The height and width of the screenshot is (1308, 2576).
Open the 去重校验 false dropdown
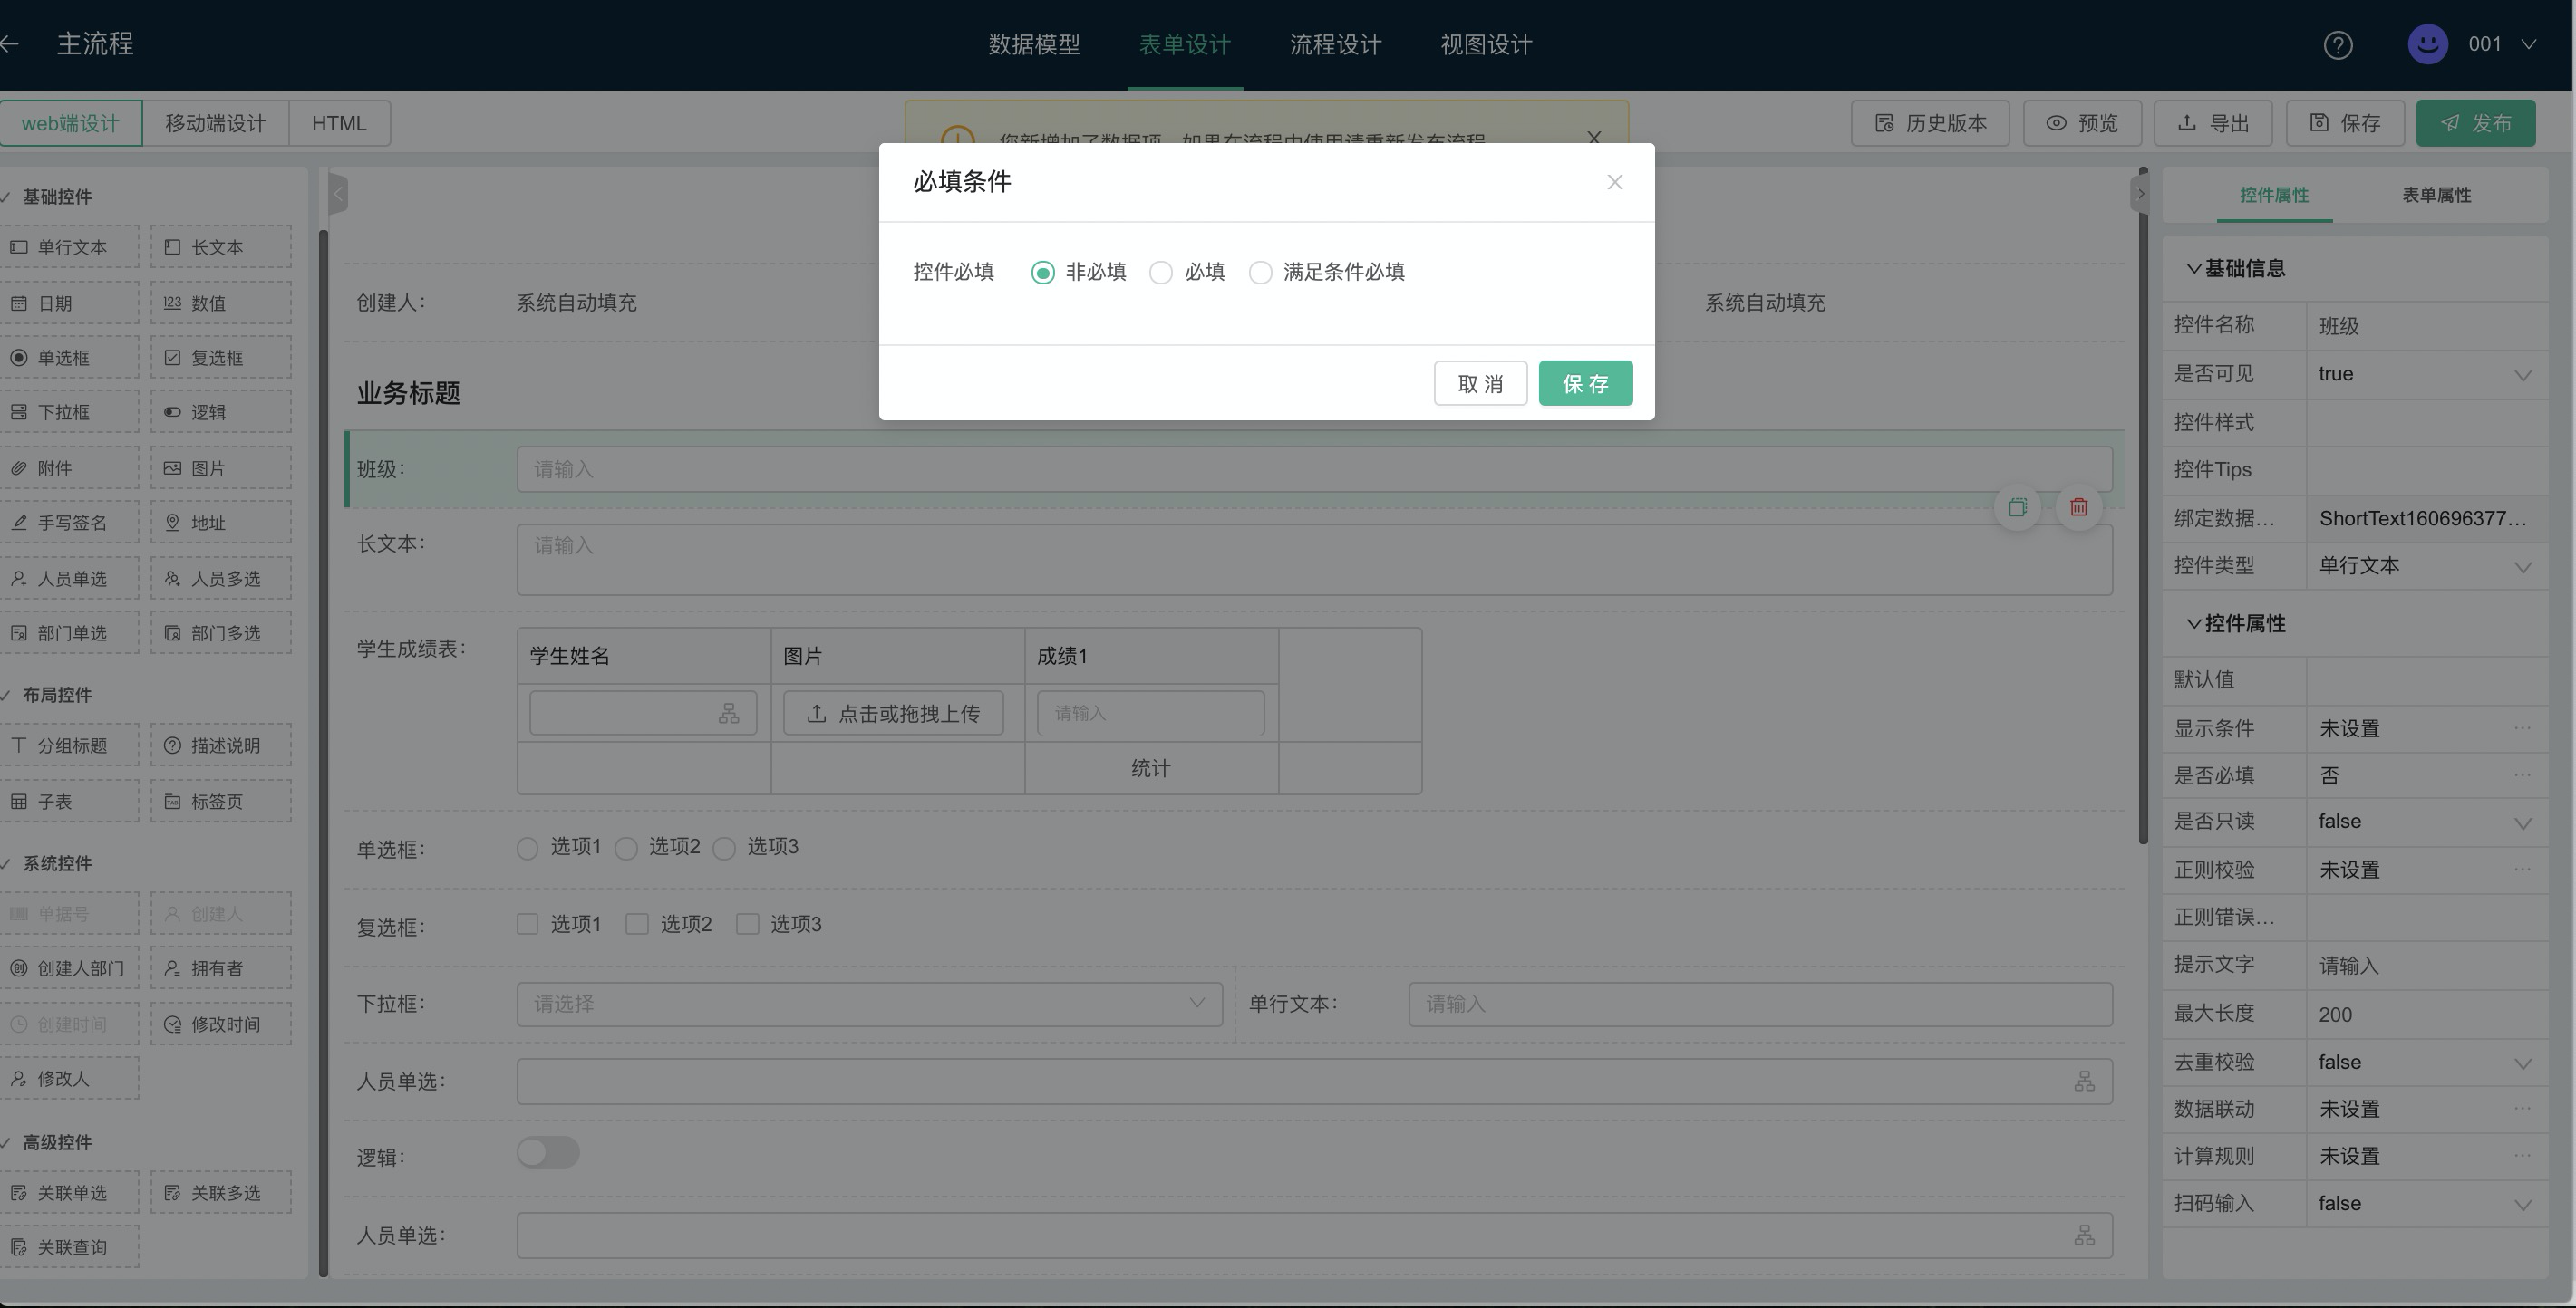(2427, 1063)
